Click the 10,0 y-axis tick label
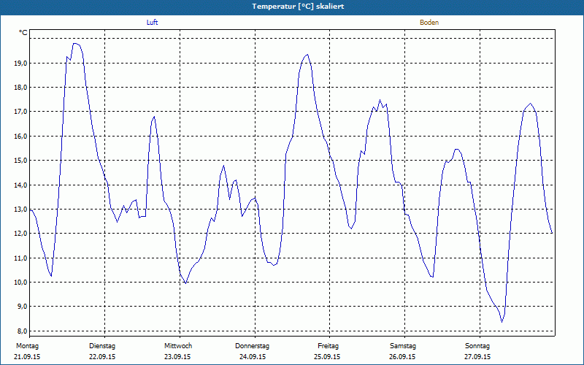This screenshot has height=365, width=584. (20, 283)
